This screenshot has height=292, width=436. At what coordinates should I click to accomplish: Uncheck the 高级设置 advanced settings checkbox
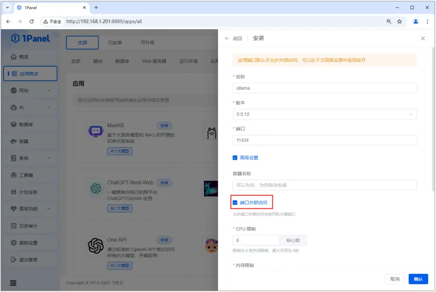click(235, 157)
